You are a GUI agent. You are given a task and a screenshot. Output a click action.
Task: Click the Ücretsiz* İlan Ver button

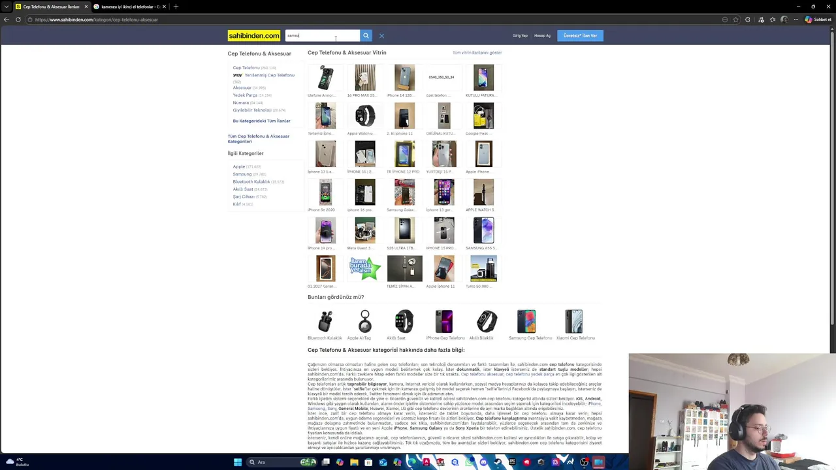(580, 36)
